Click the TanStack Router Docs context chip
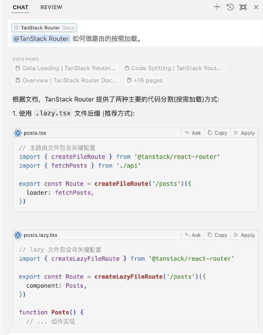This screenshot has height=335, width=263. pyautogui.click(x=44, y=28)
